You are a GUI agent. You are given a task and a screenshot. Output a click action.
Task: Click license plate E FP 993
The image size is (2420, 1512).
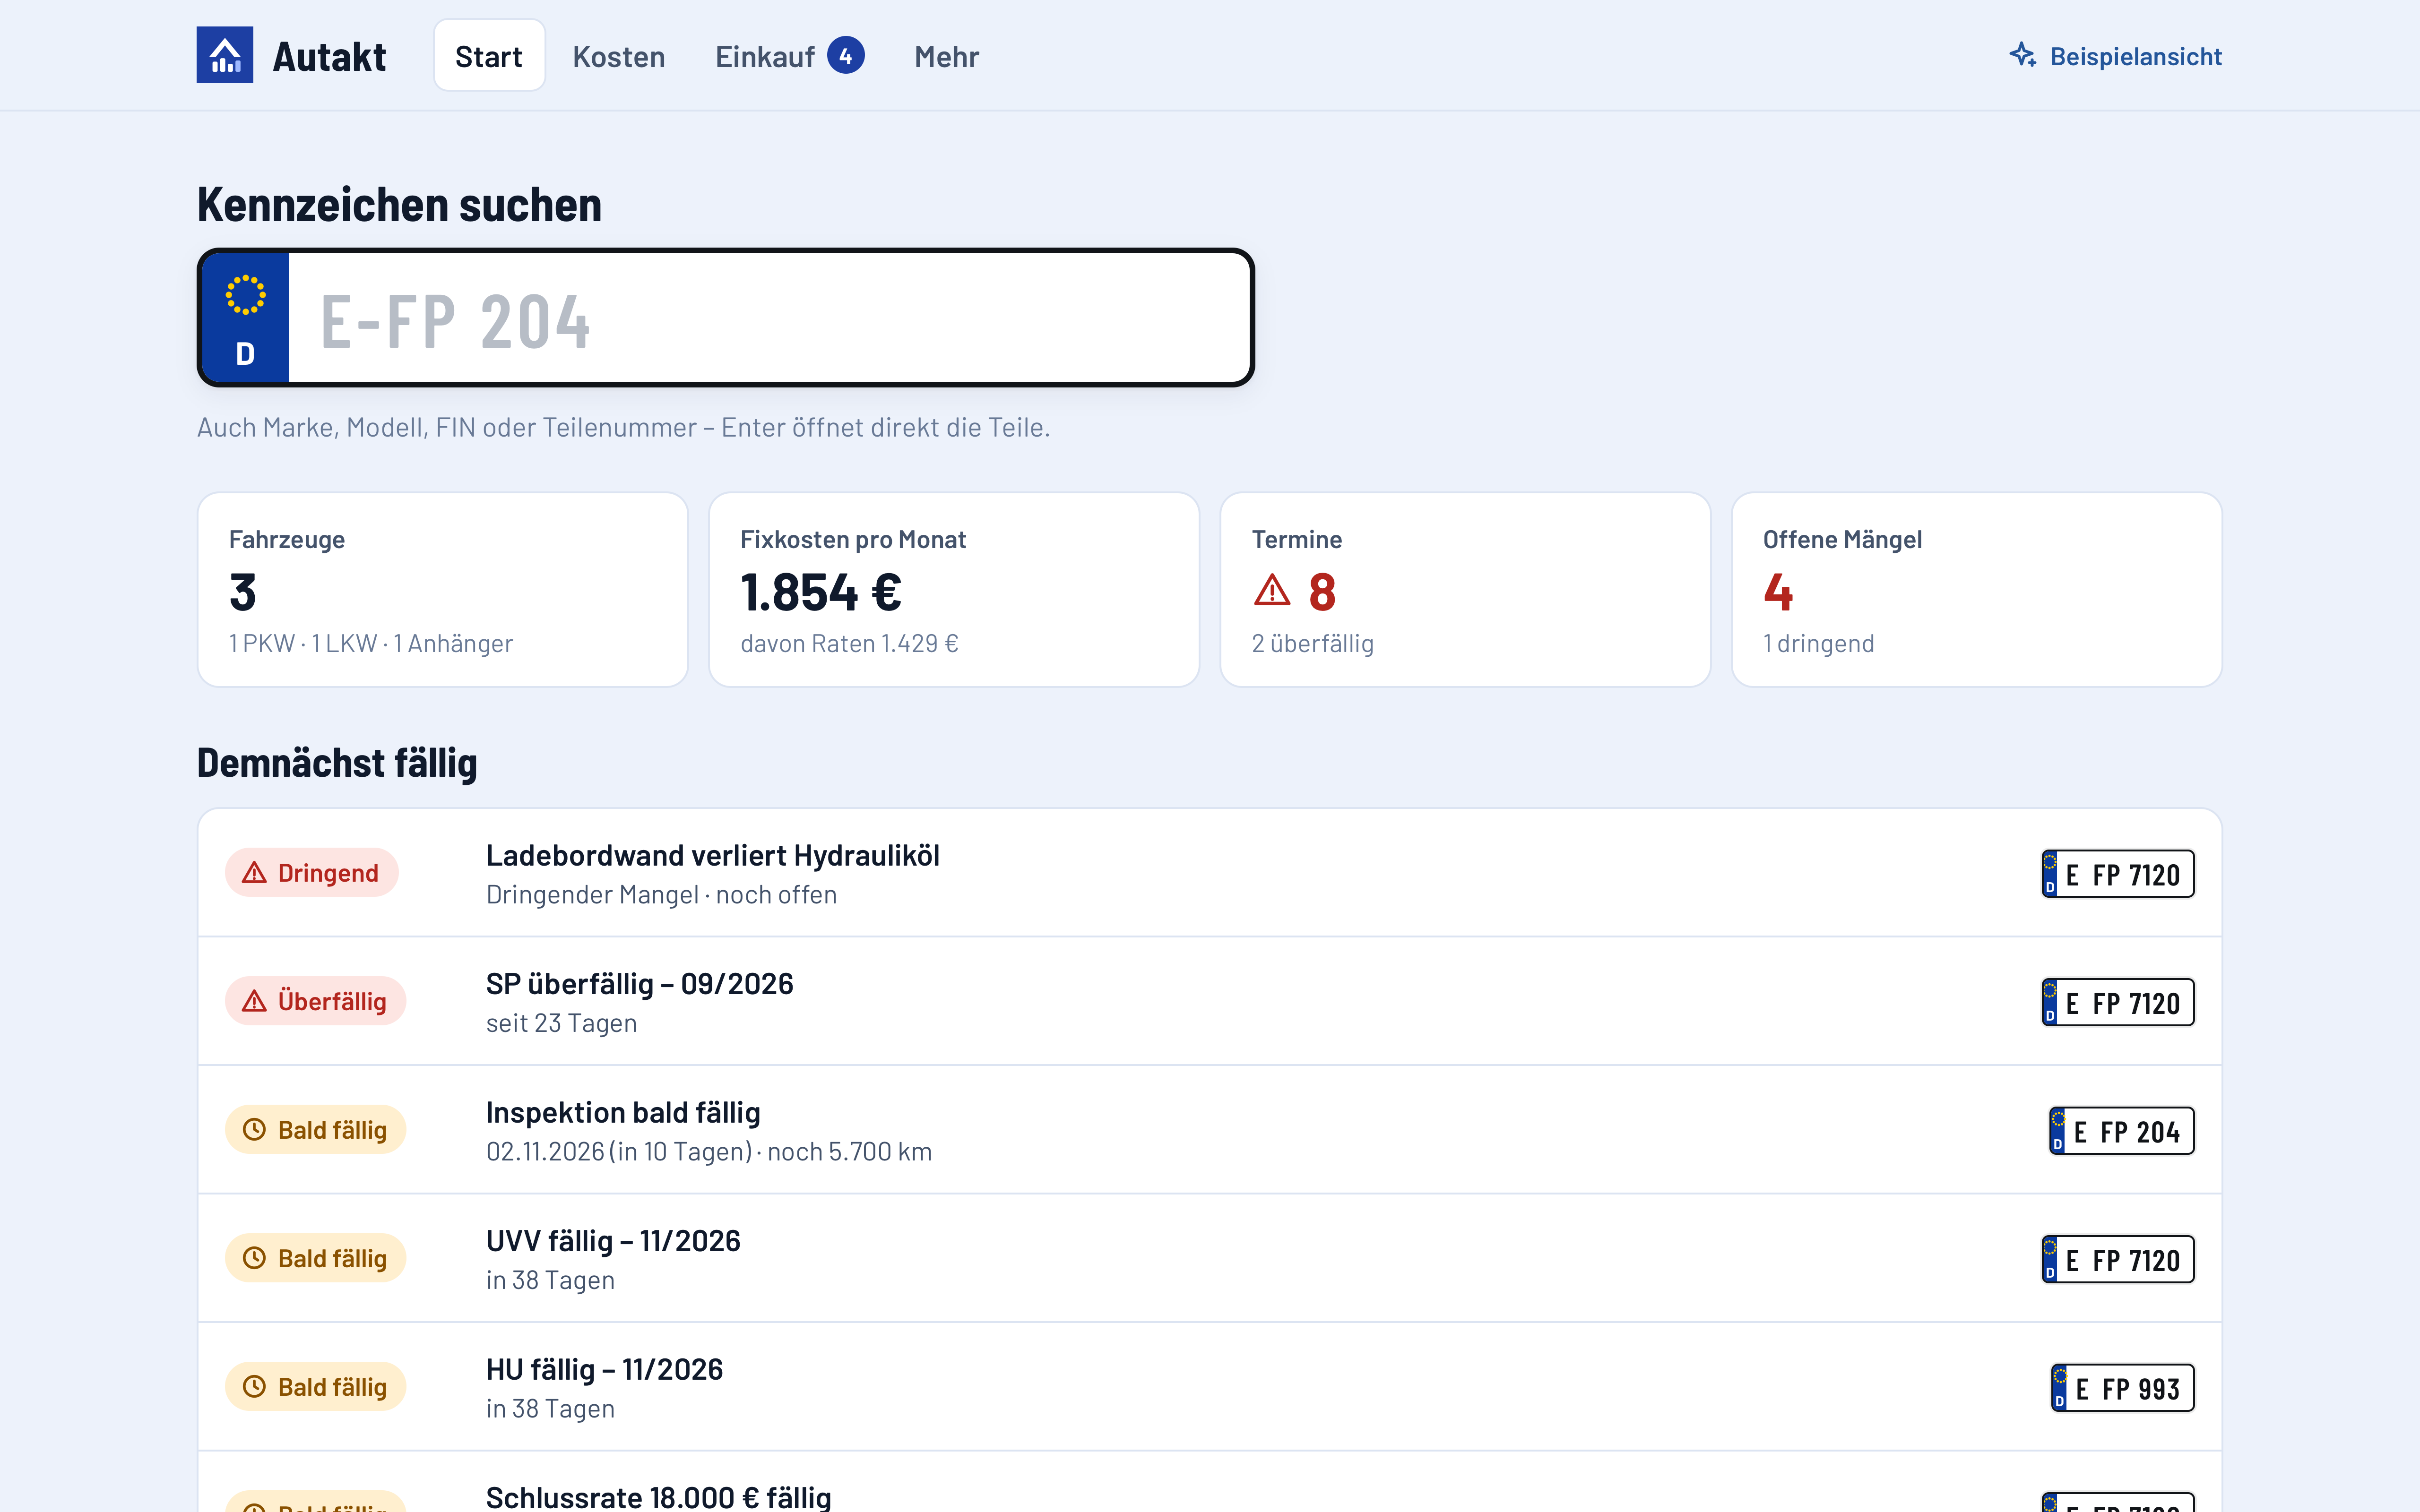[2123, 1388]
